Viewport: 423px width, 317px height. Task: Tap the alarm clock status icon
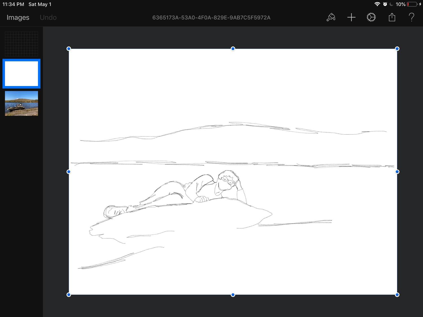tap(385, 4)
